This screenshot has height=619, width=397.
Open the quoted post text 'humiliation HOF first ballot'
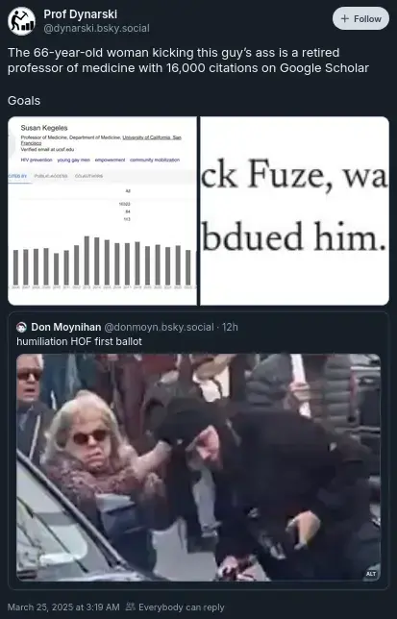click(x=79, y=341)
